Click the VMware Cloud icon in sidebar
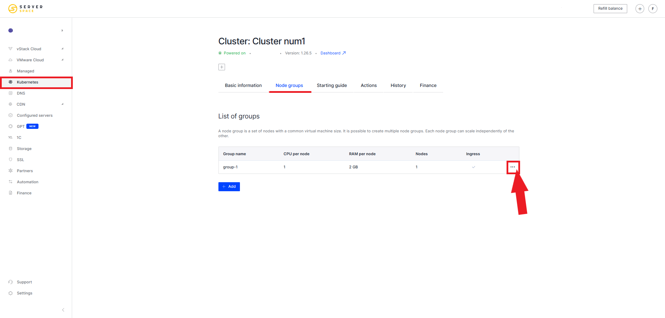Viewport: 665px width, 318px height. [x=10, y=60]
